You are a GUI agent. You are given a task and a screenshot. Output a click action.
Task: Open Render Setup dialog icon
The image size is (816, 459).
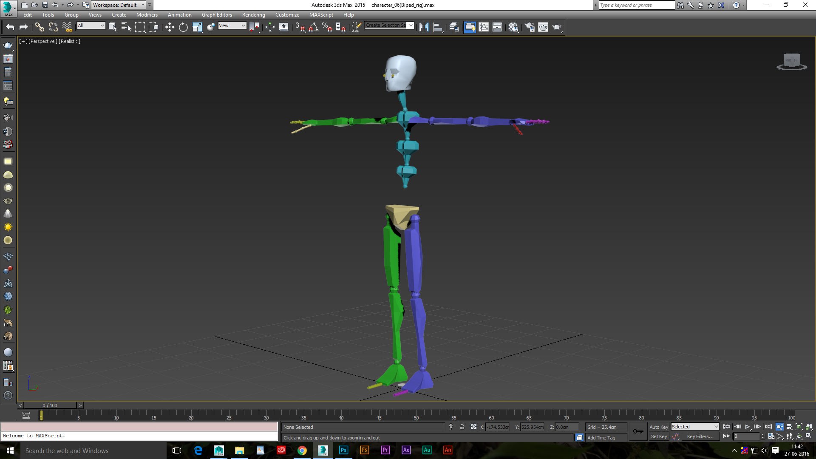click(x=530, y=27)
